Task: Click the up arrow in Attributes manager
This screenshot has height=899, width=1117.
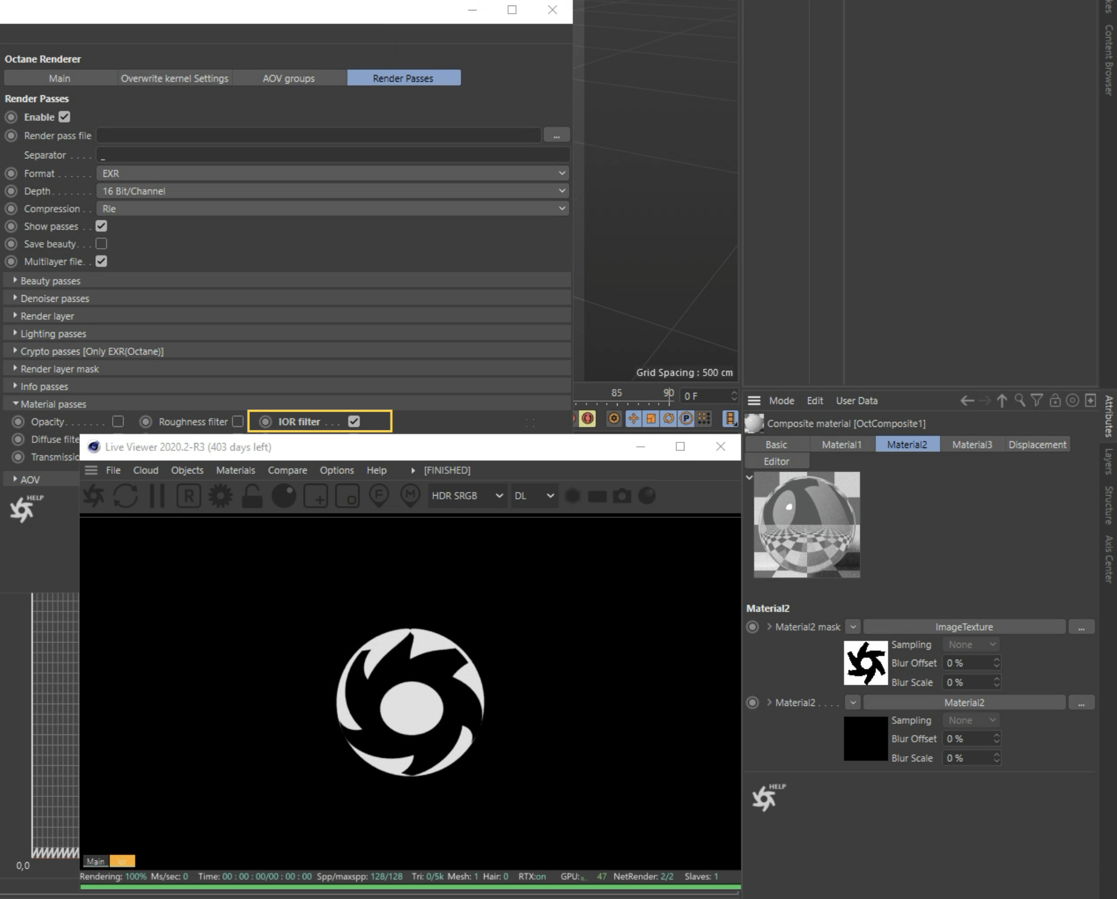Action: [1002, 400]
